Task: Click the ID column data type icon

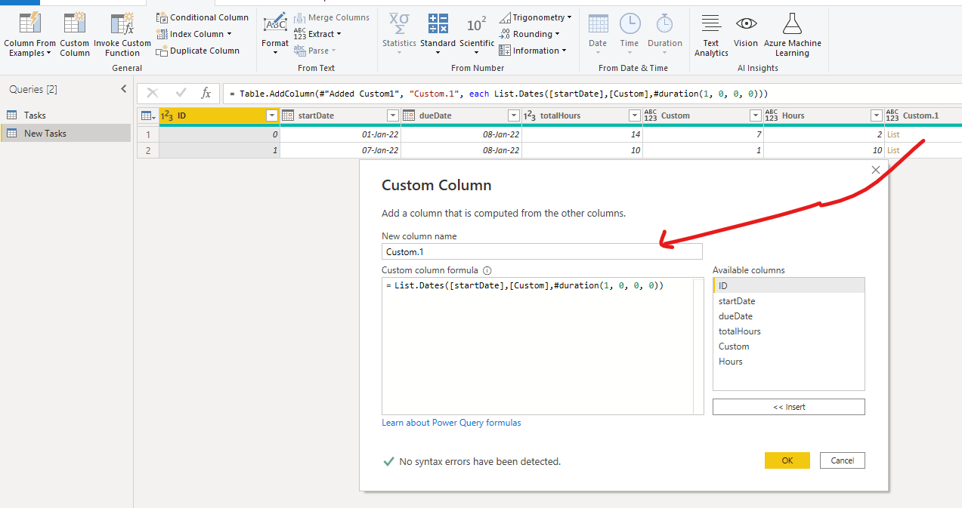Action: tap(168, 115)
